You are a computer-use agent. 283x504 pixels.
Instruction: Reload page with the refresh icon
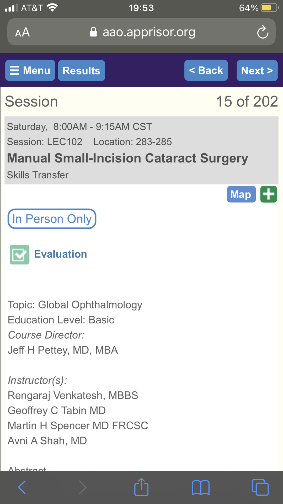[x=263, y=32]
